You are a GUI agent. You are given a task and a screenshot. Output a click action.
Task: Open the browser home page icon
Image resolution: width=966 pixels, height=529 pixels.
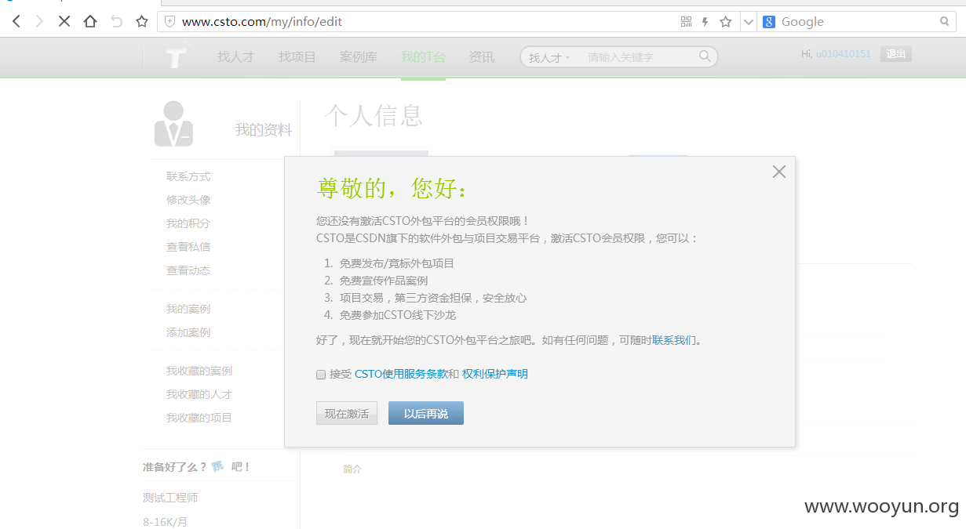click(x=90, y=22)
